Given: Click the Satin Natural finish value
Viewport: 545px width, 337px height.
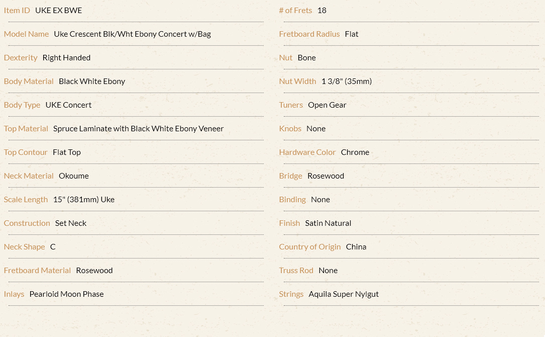Looking at the screenshot, I should click(328, 223).
